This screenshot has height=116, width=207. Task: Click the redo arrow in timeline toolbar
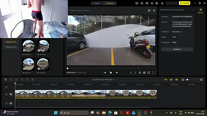[x=11, y=80]
